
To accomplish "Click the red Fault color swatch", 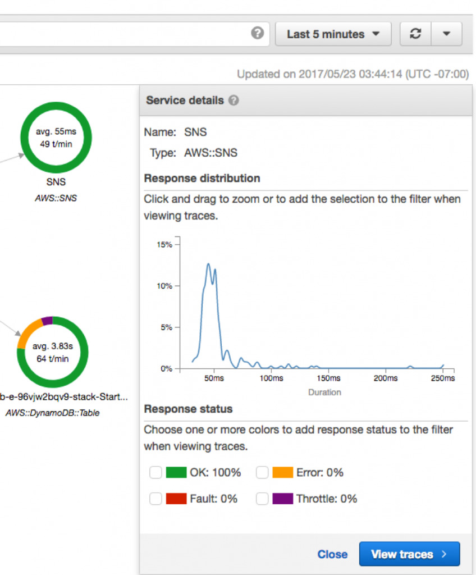I will tap(176, 499).
